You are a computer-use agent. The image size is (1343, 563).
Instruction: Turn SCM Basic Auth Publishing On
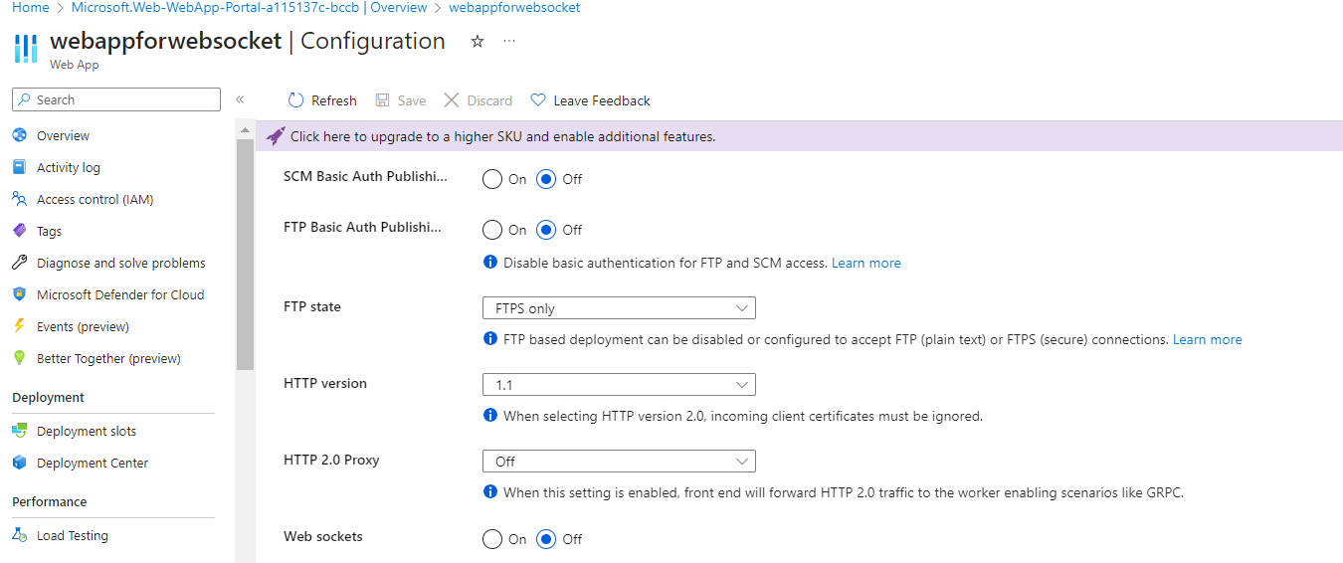[492, 179]
